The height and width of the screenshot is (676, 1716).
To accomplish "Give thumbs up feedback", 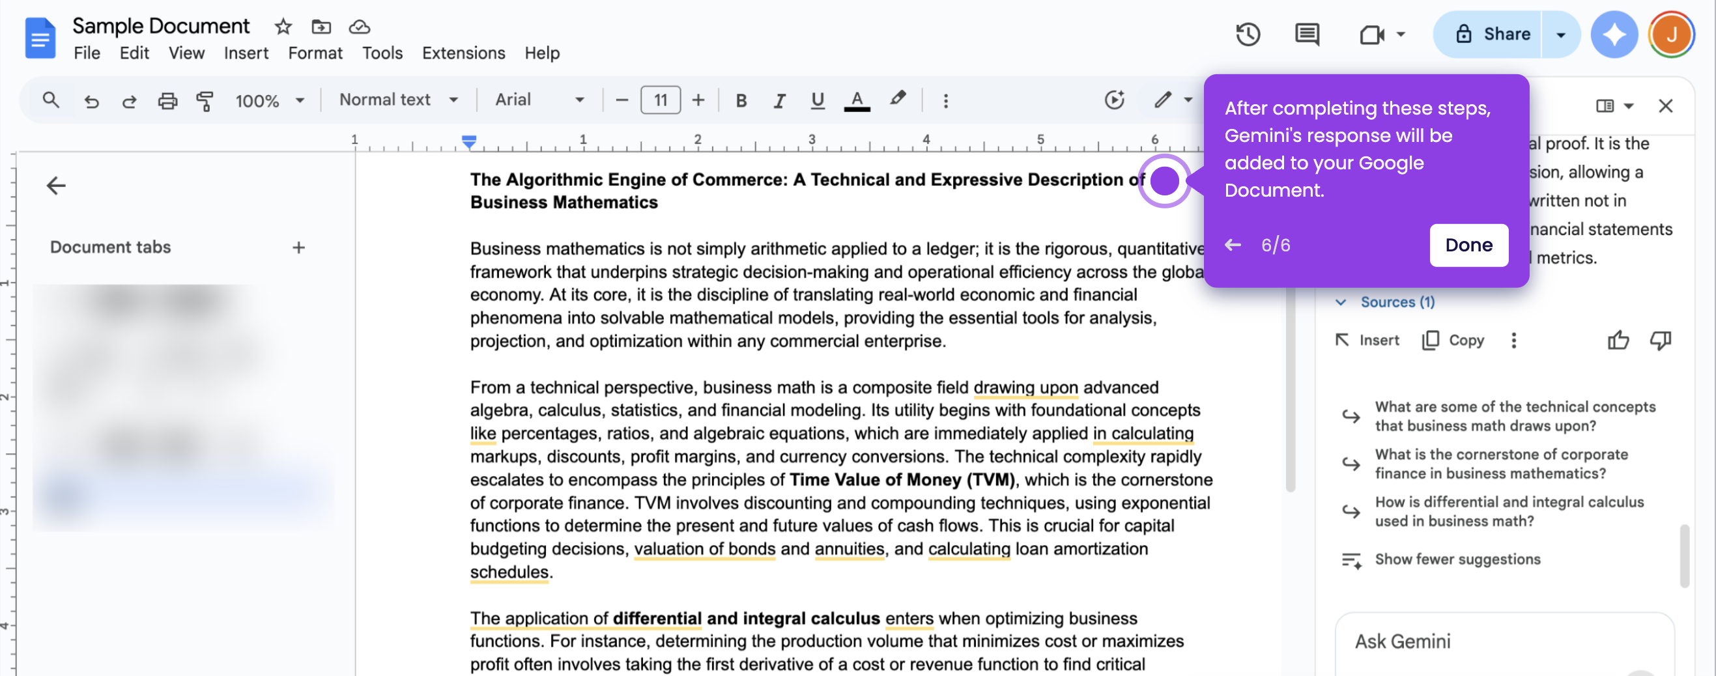I will 1618,341.
